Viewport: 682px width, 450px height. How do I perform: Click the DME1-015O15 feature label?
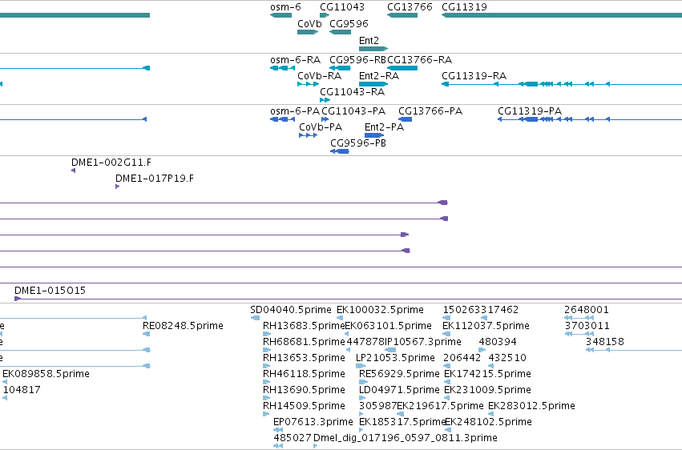coord(50,290)
